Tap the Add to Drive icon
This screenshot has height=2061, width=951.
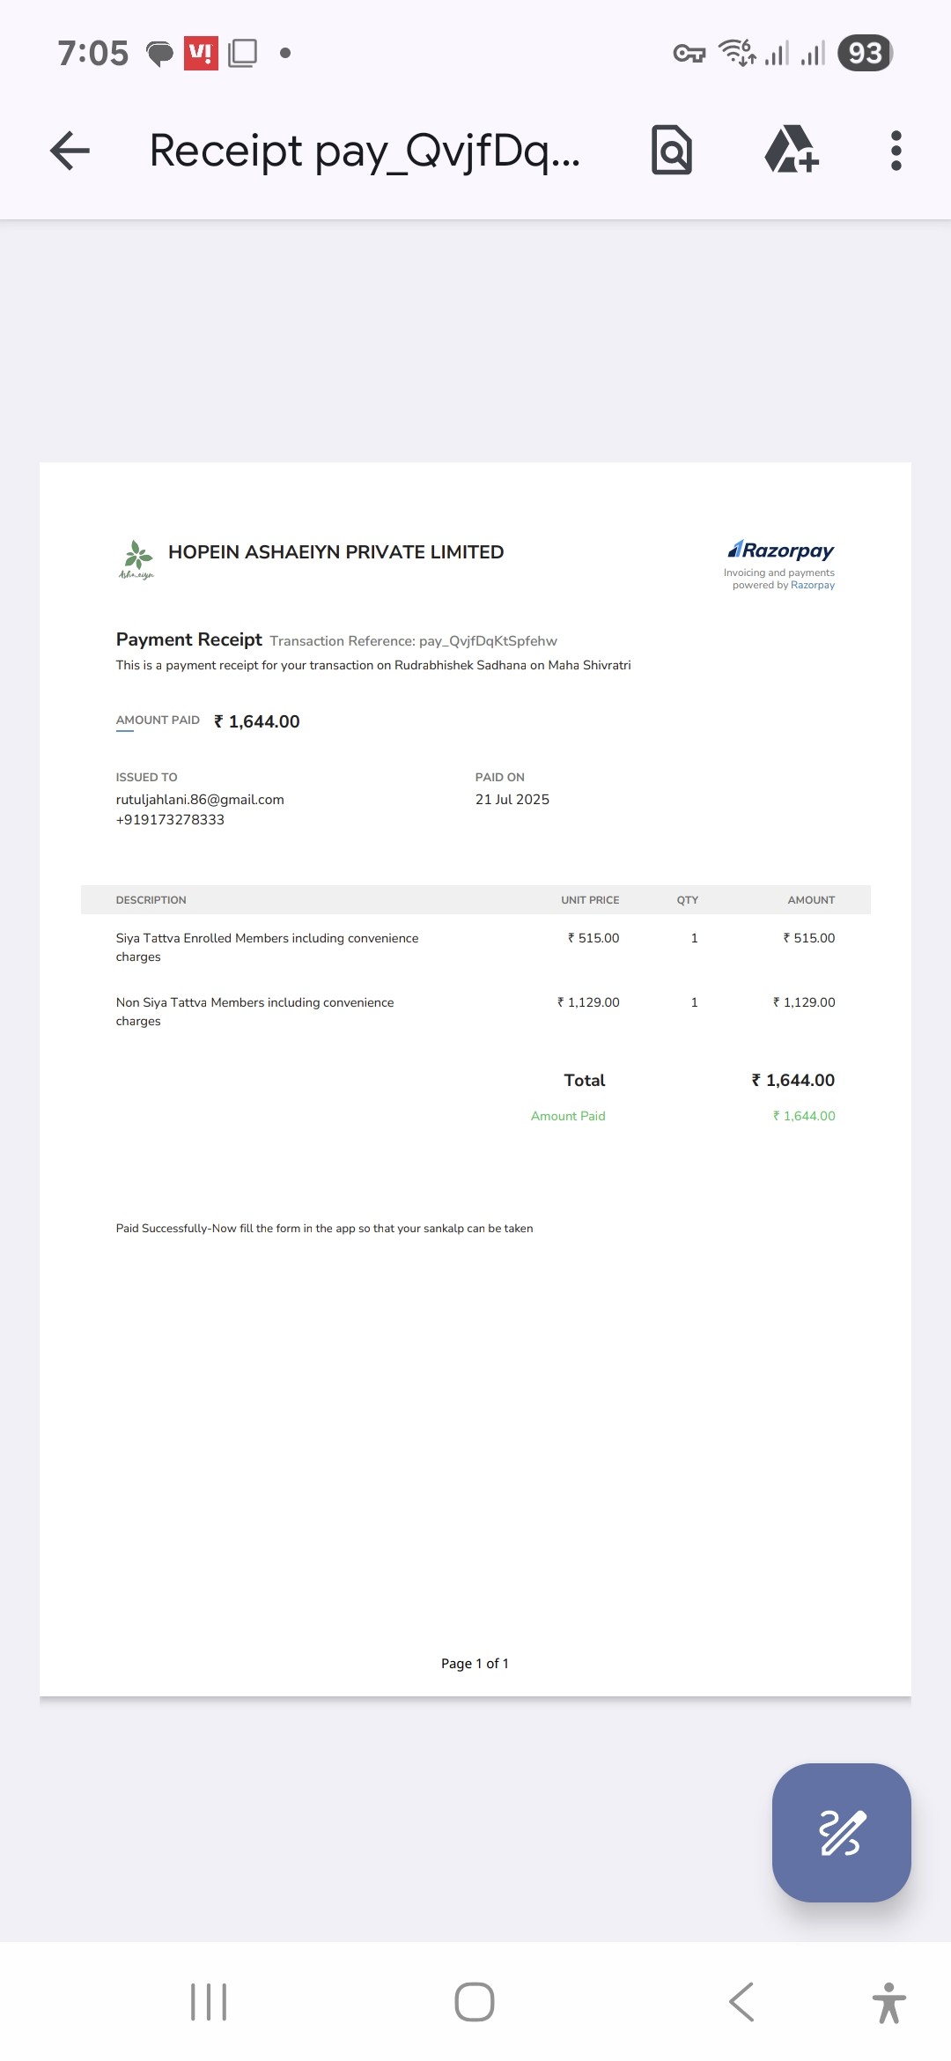pyautogui.click(x=792, y=150)
